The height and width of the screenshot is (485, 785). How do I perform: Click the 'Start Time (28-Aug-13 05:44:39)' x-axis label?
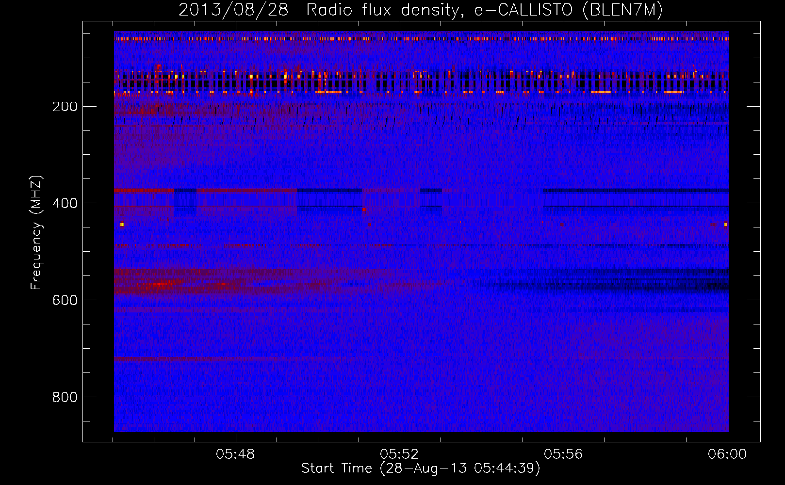(x=421, y=469)
